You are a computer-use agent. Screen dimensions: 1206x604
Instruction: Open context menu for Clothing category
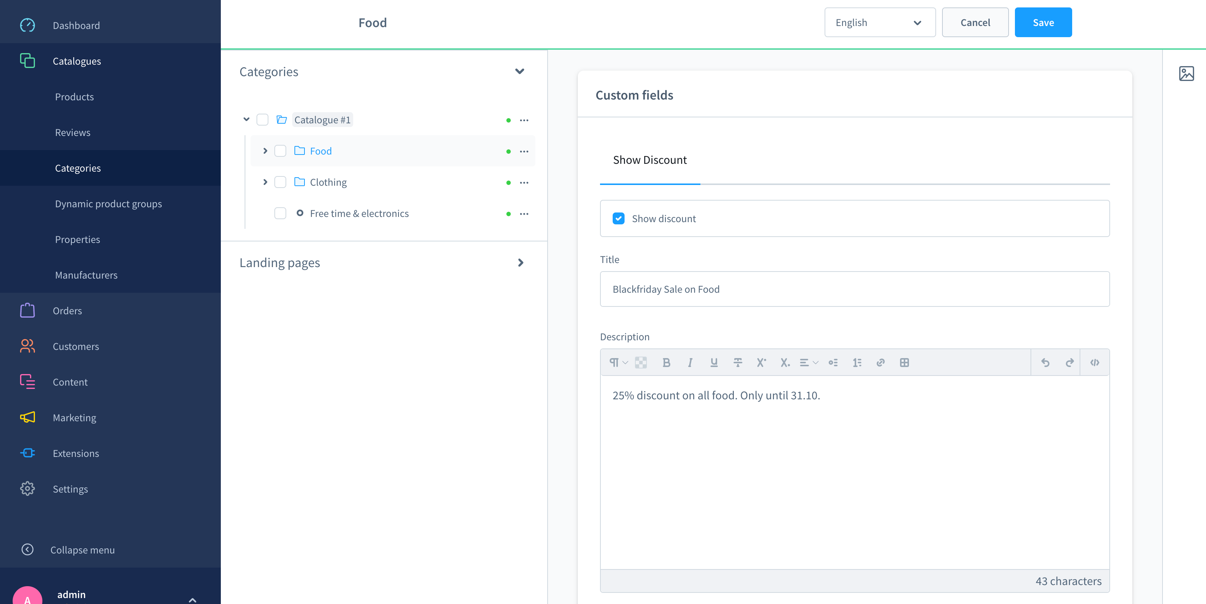click(524, 182)
